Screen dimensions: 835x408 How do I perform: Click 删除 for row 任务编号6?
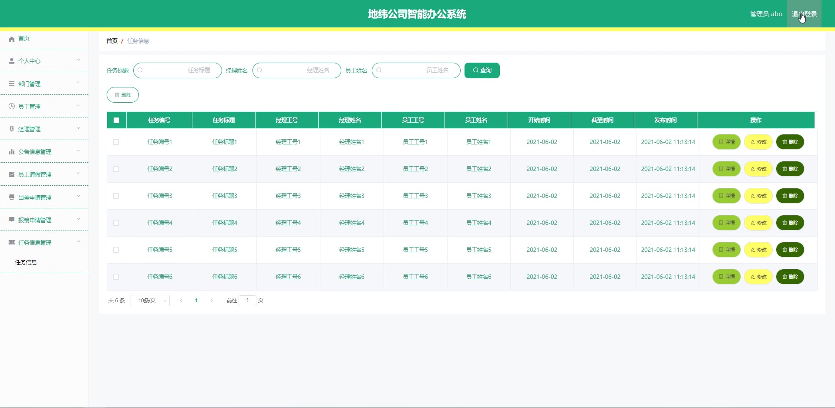(x=790, y=277)
